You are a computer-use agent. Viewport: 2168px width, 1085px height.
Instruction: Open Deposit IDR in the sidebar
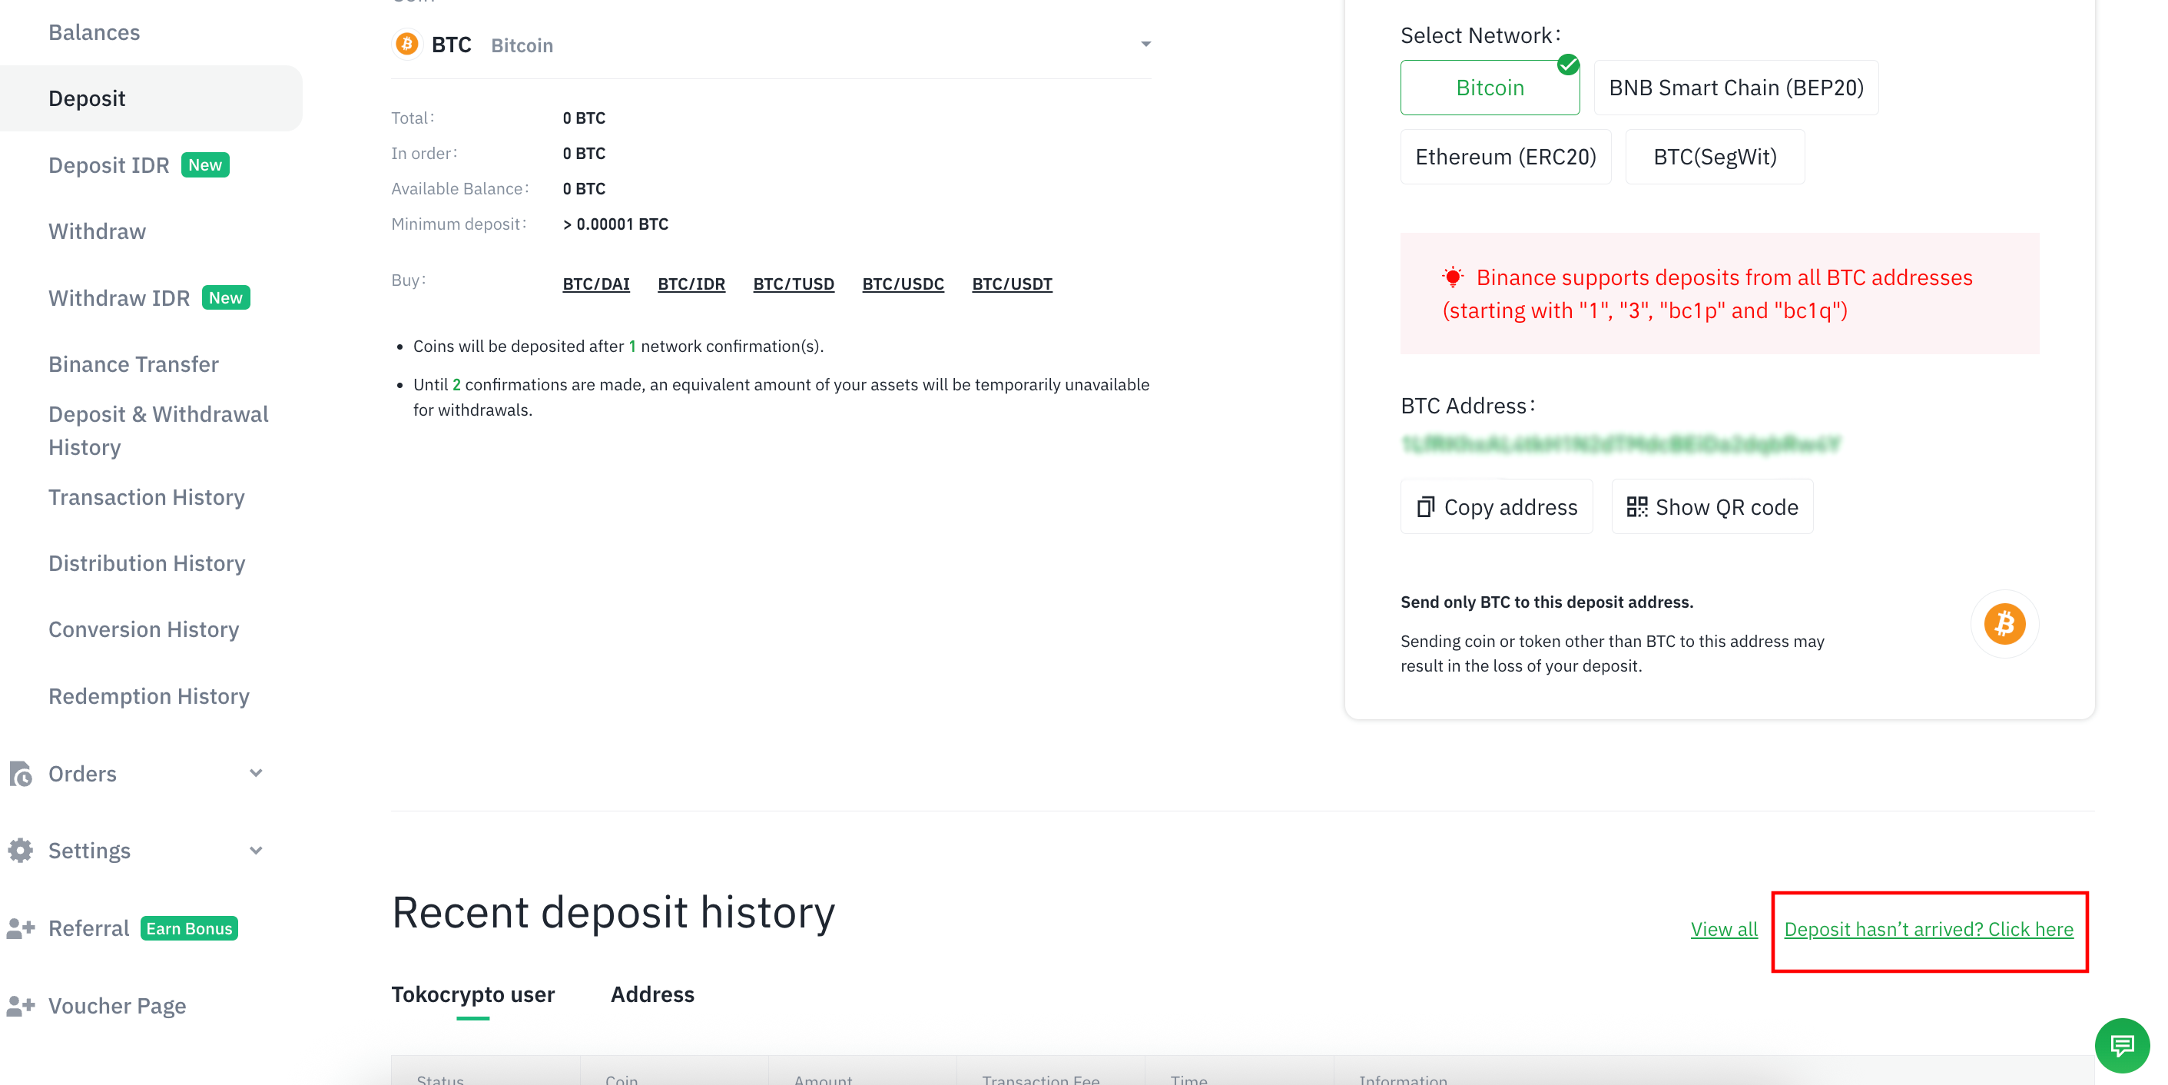point(108,165)
